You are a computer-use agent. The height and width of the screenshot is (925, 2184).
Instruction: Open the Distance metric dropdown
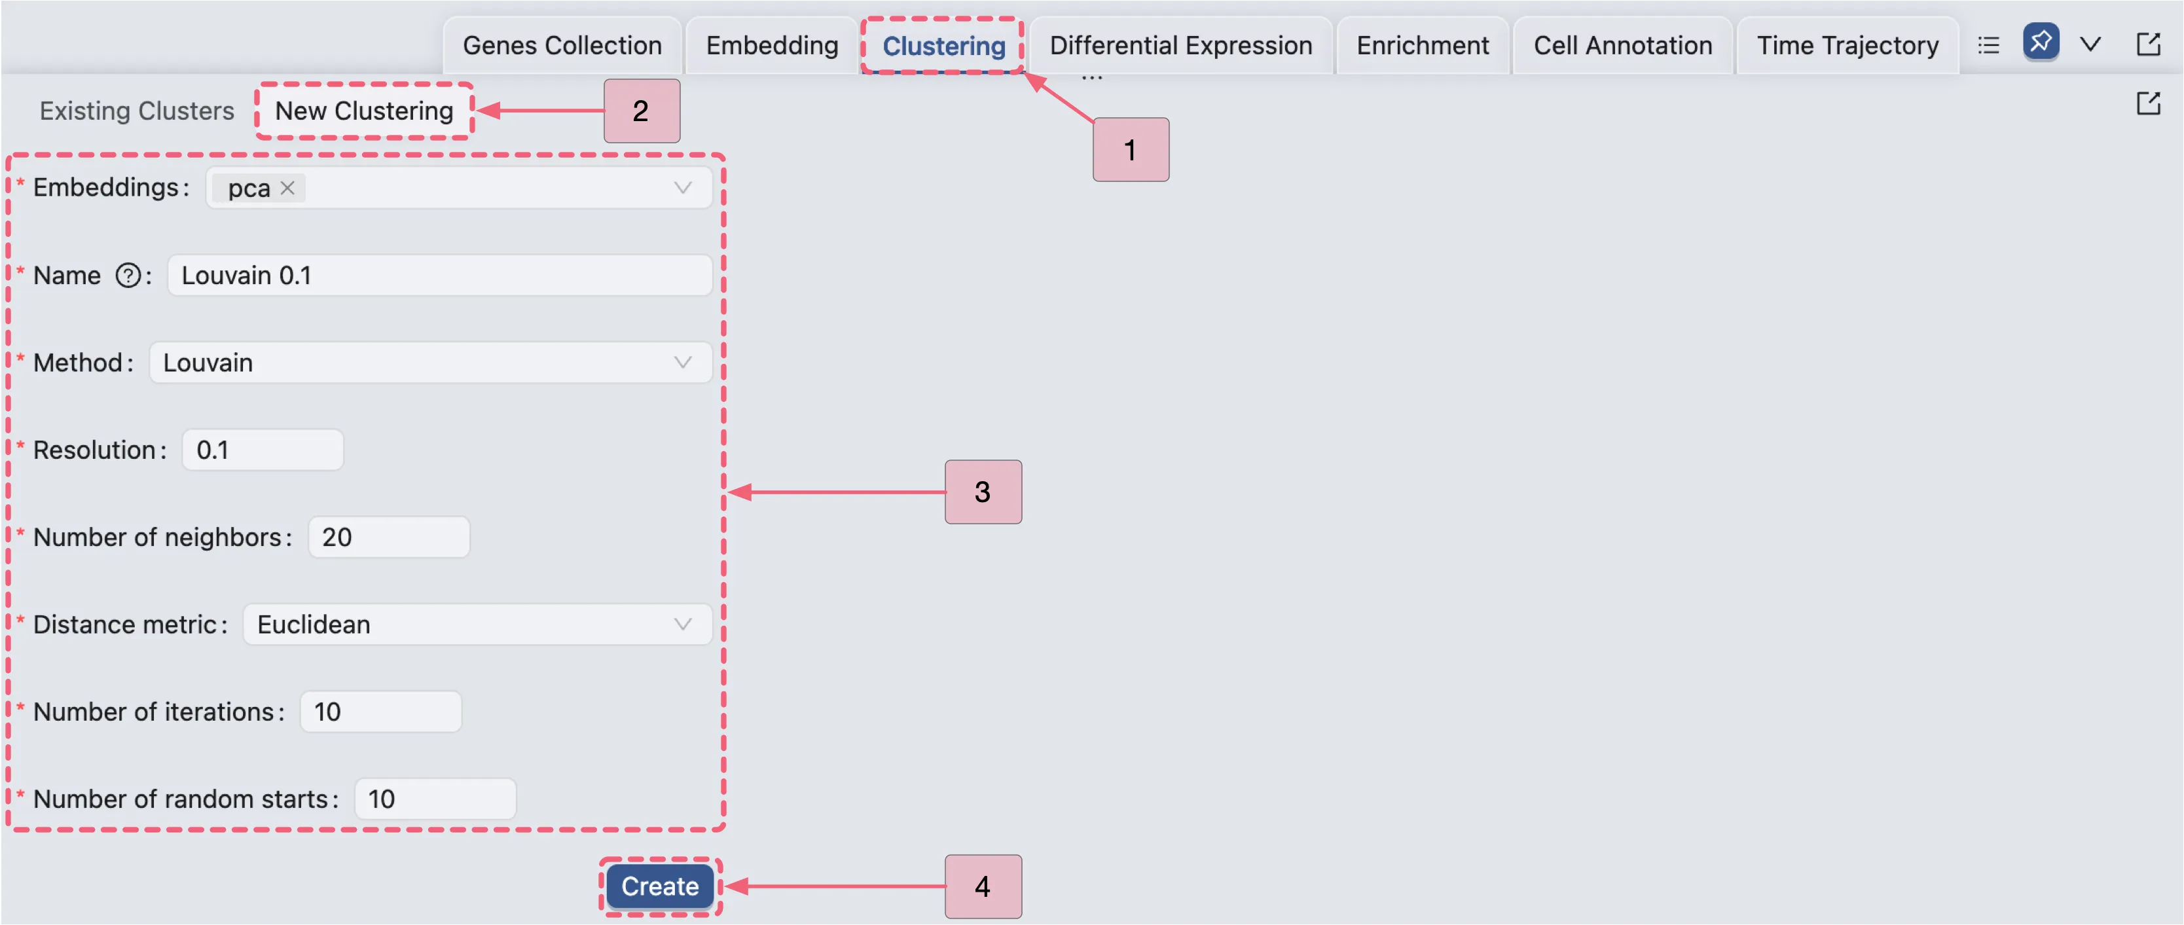point(477,625)
